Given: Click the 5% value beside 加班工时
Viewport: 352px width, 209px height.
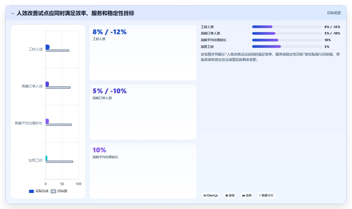Looking at the screenshot, I should pyautogui.click(x=327, y=47).
